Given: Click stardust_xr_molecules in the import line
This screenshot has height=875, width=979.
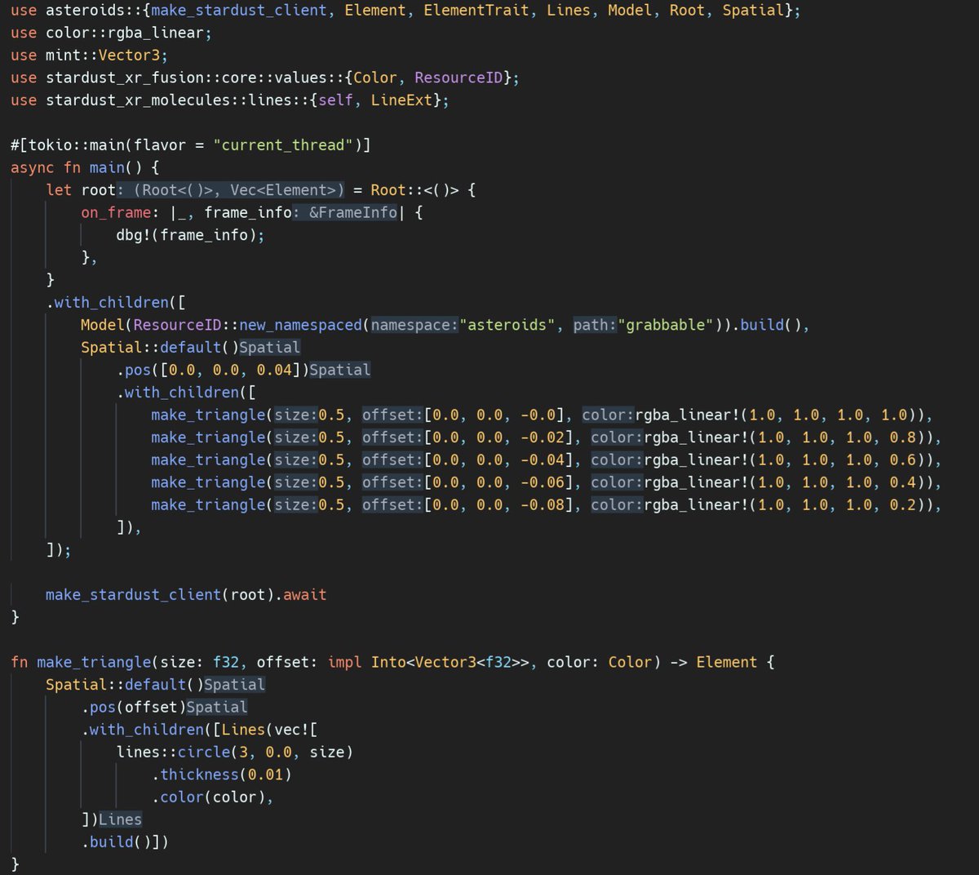Looking at the screenshot, I should pyautogui.click(x=138, y=100).
